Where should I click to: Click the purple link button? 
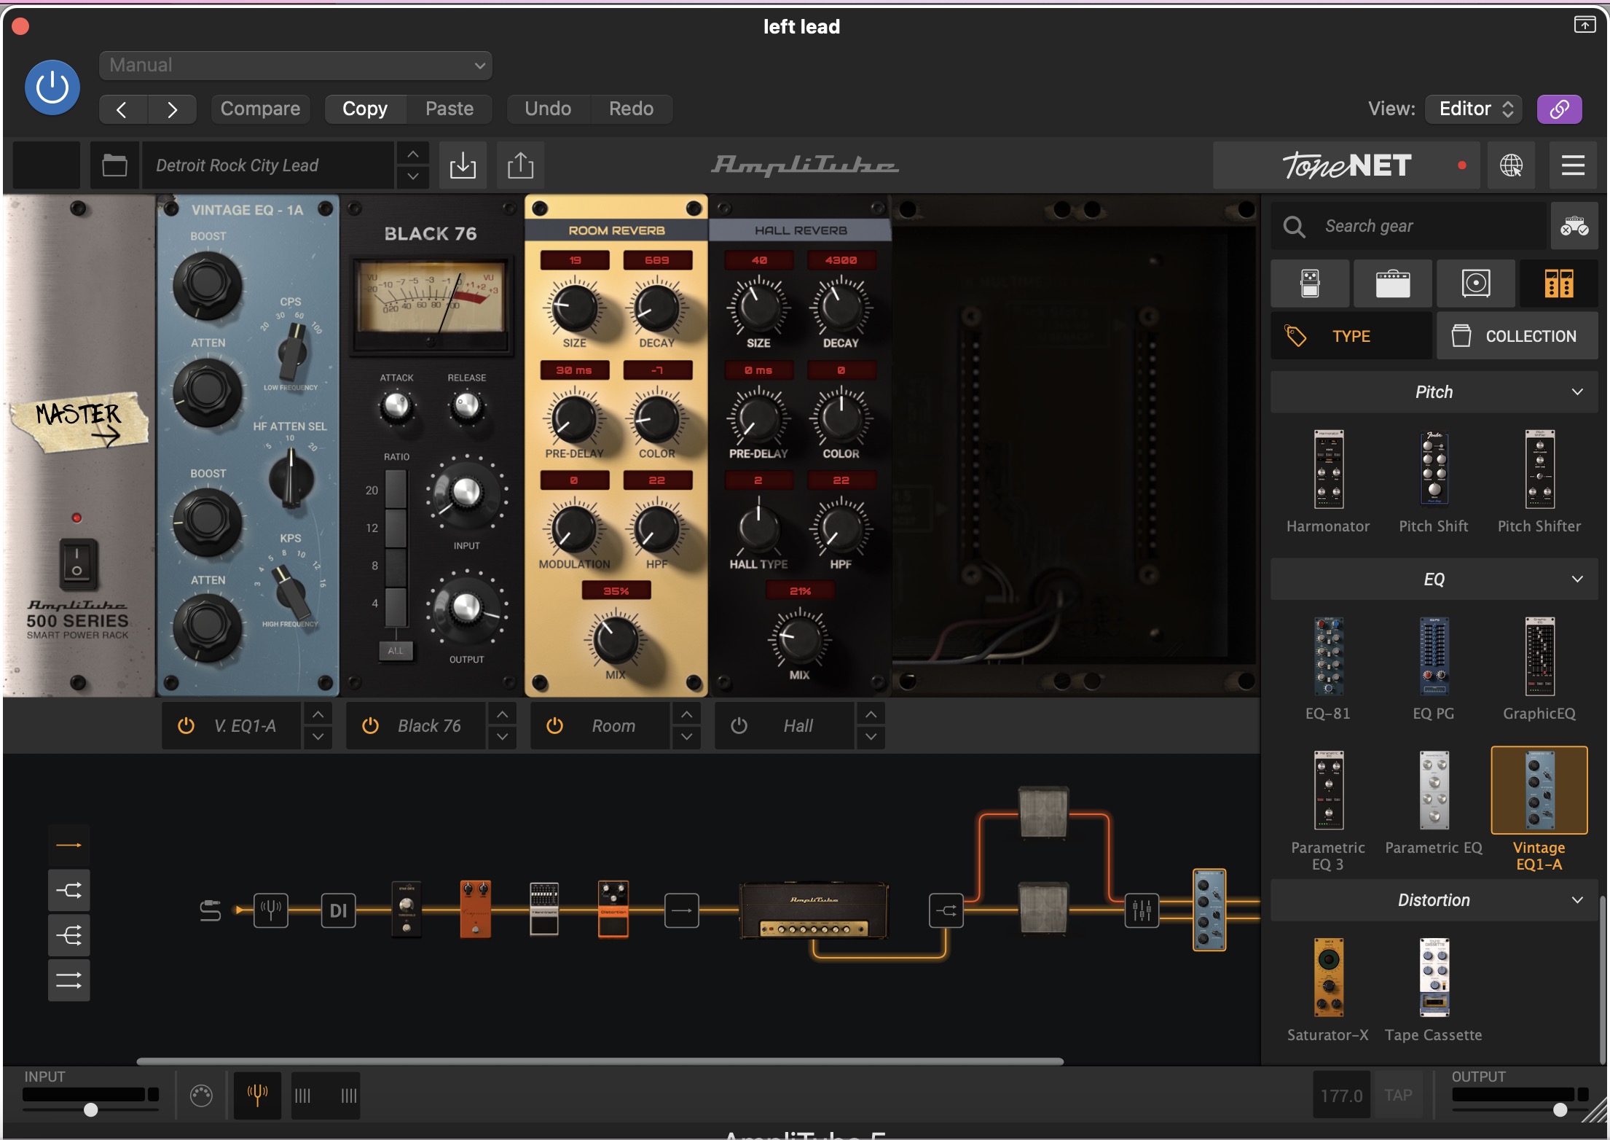coord(1559,109)
